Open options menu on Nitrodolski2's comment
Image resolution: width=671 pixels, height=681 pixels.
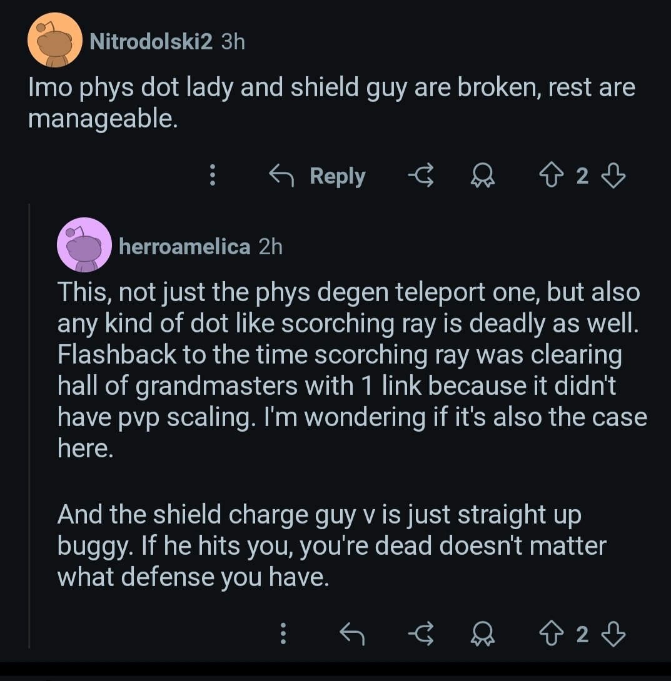click(x=213, y=175)
